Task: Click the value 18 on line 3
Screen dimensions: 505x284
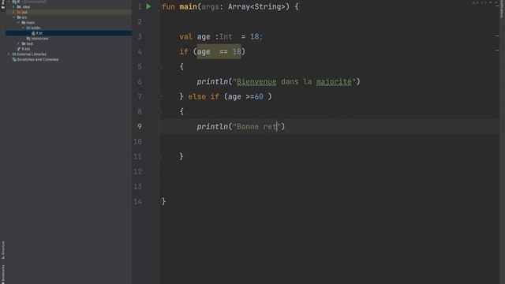Action: (x=254, y=37)
